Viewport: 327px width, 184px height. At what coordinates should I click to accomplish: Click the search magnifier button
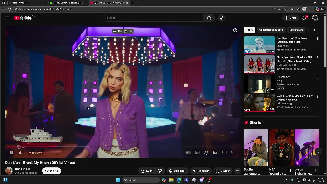pyautogui.click(x=209, y=18)
